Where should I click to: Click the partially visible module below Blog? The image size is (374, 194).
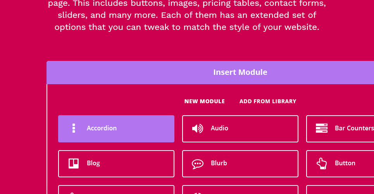pos(116,190)
